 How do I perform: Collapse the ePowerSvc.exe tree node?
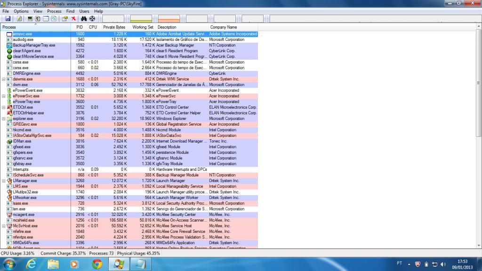pos(4,96)
